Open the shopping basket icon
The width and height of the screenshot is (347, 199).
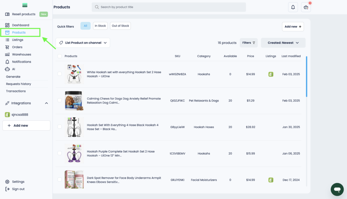[x=306, y=7]
